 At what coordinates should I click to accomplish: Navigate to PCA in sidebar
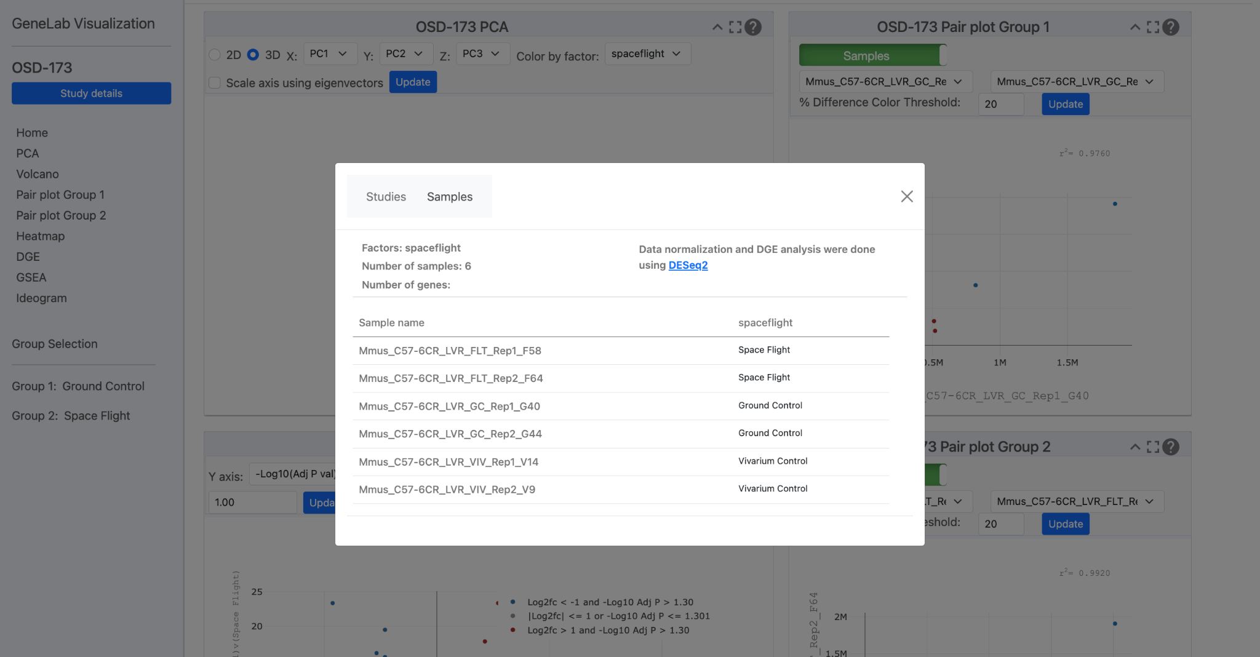click(x=28, y=153)
